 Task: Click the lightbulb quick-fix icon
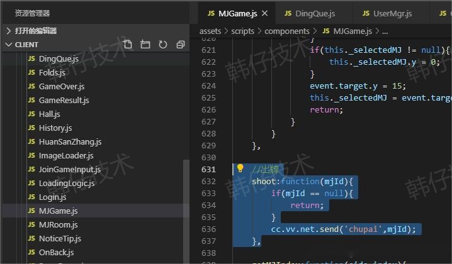coord(240,168)
